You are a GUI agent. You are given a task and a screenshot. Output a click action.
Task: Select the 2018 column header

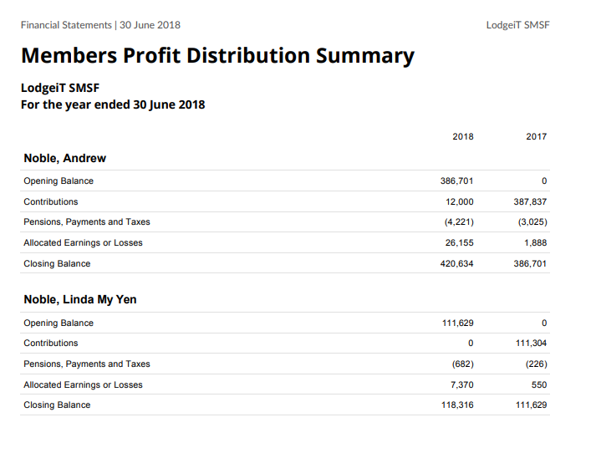(462, 136)
